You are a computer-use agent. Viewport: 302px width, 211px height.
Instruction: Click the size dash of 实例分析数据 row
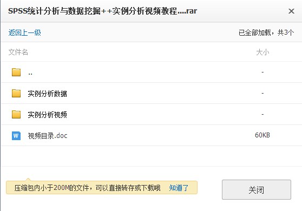[x=262, y=93]
